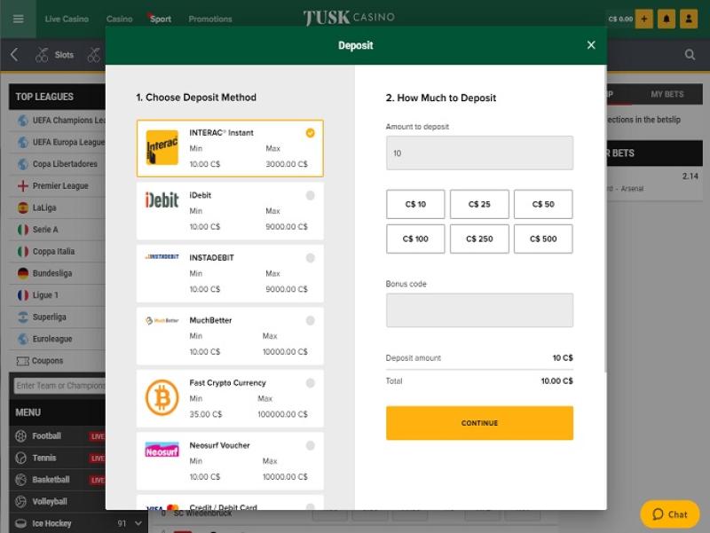710x533 pixels.
Task: Click the back arrow in category bar
Action: tap(14, 55)
